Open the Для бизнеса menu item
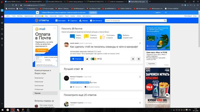 (x=96, y=21)
